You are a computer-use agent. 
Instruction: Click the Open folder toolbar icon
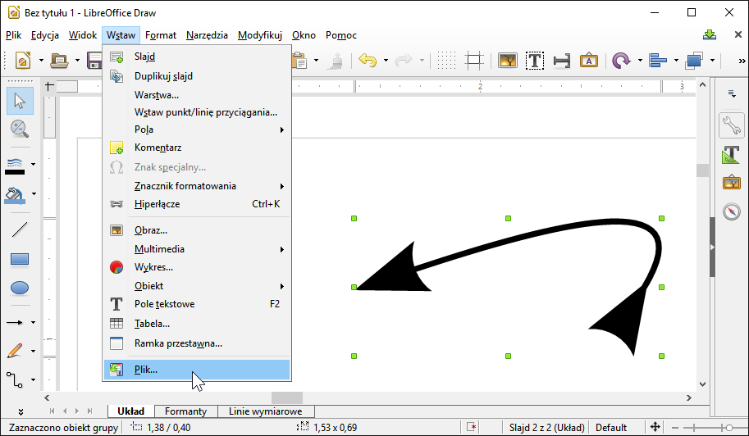click(60, 61)
